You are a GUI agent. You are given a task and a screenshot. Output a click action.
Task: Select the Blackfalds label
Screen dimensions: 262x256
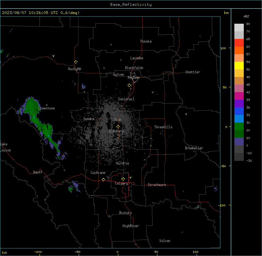click(x=134, y=68)
